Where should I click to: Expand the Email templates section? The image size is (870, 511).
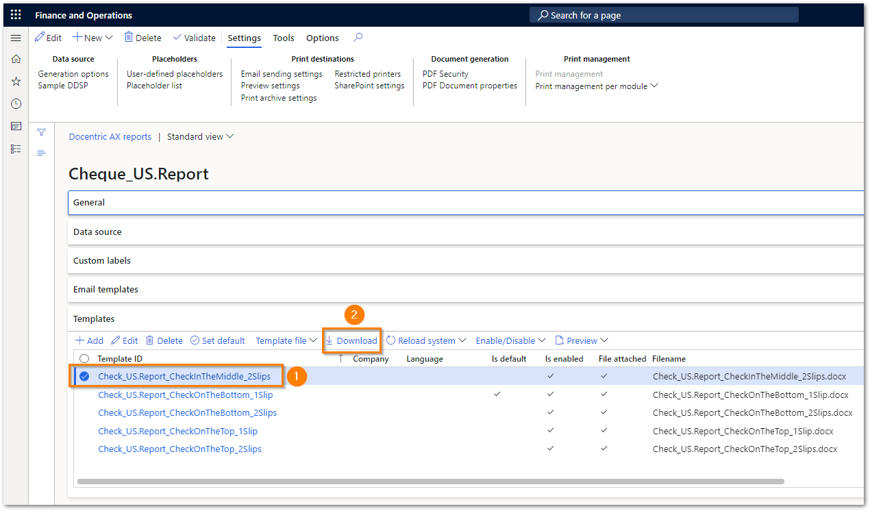coord(466,290)
